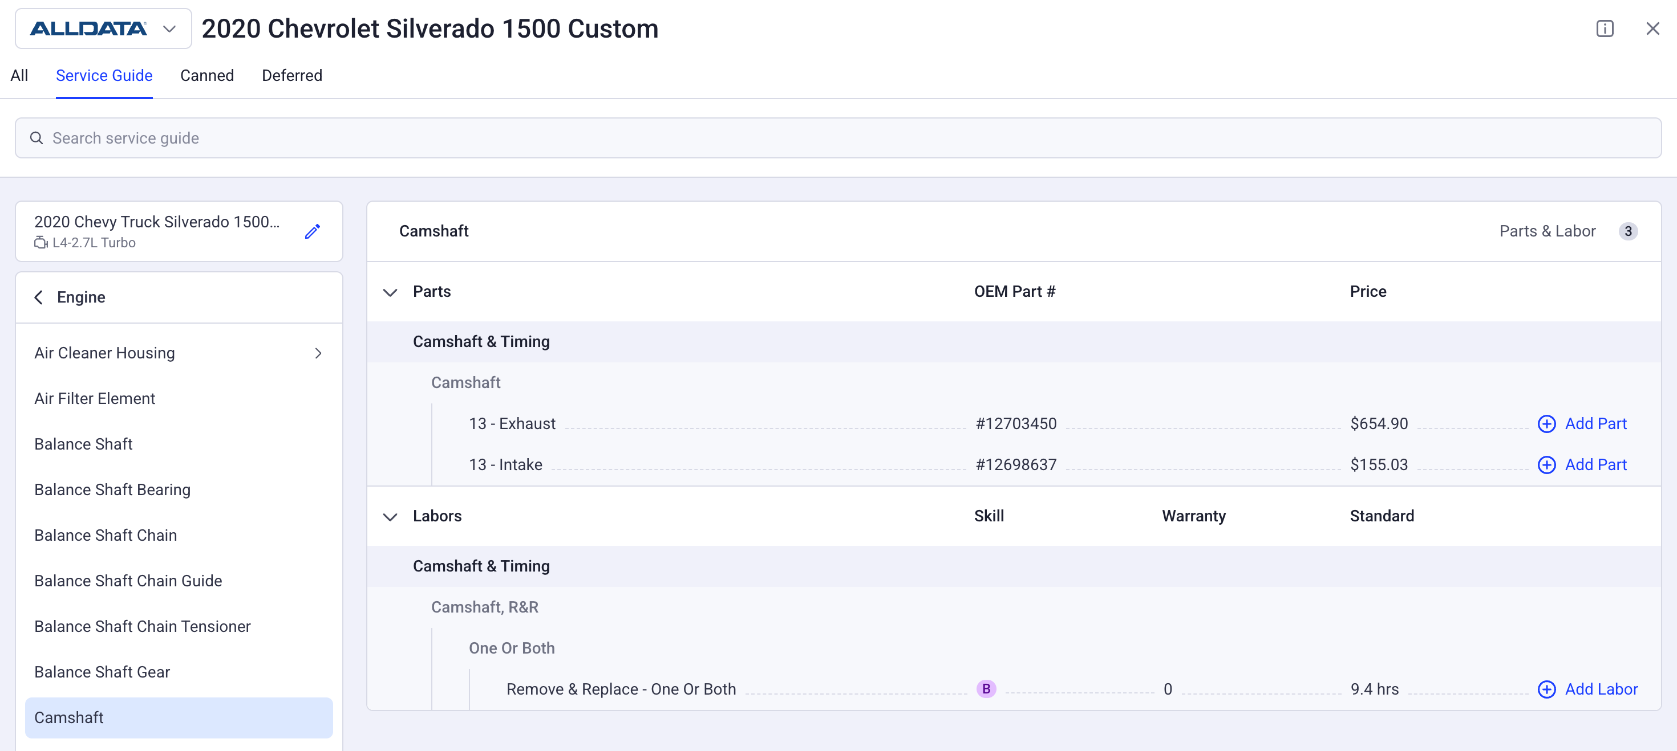Image resolution: width=1677 pixels, height=751 pixels.
Task: Click the Price column header
Action: click(1368, 292)
